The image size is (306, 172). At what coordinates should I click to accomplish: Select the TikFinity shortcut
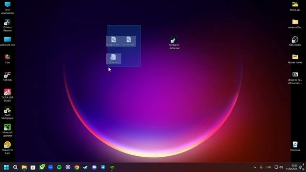[x=8, y=76]
